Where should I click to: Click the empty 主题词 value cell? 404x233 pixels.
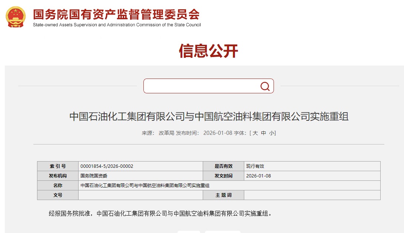click(312, 195)
